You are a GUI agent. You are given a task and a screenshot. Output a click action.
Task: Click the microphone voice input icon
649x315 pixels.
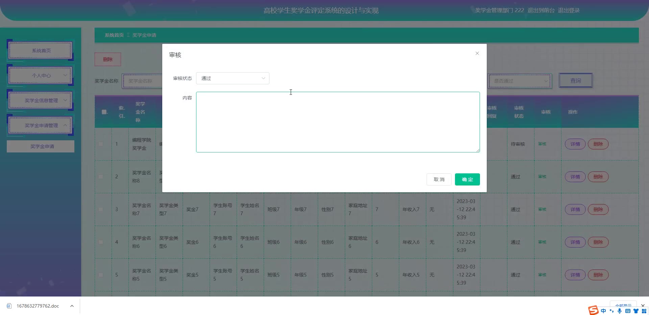click(x=620, y=311)
